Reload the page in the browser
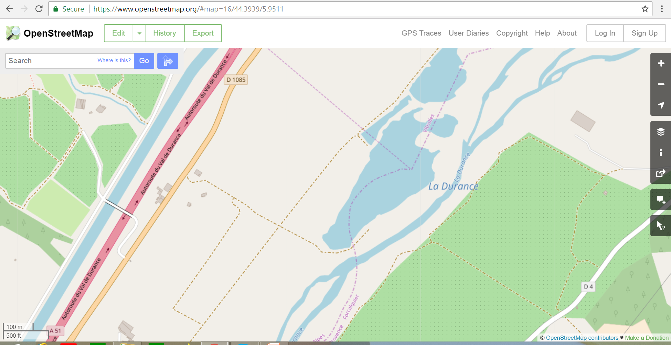 (x=39, y=9)
